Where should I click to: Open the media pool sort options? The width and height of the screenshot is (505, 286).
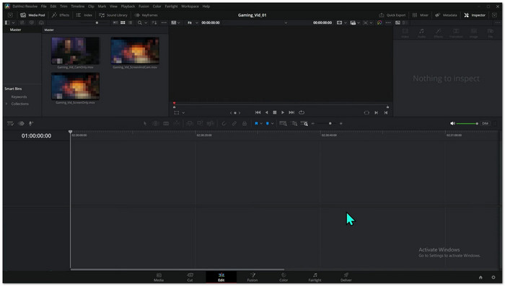pos(154,23)
